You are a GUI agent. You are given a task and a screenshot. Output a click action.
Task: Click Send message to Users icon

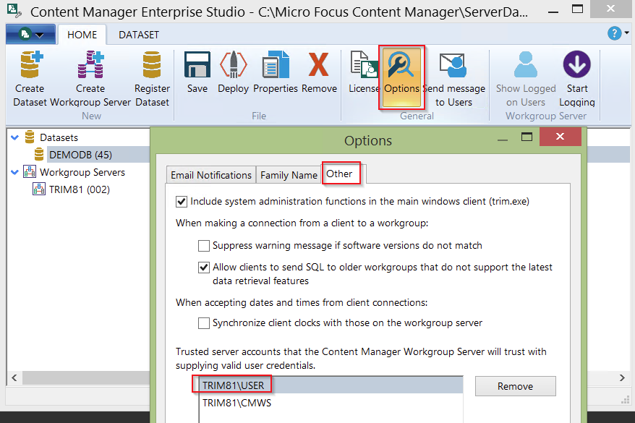pyautogui.click(x=453, y=66)
